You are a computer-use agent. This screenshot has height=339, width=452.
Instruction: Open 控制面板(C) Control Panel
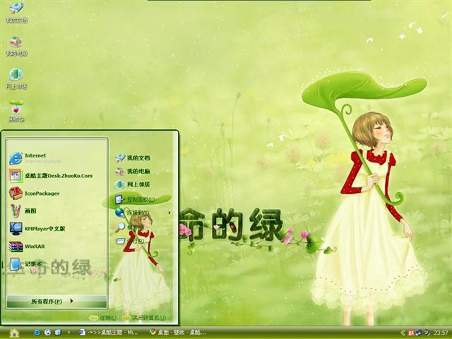click(x=136, y=199)
